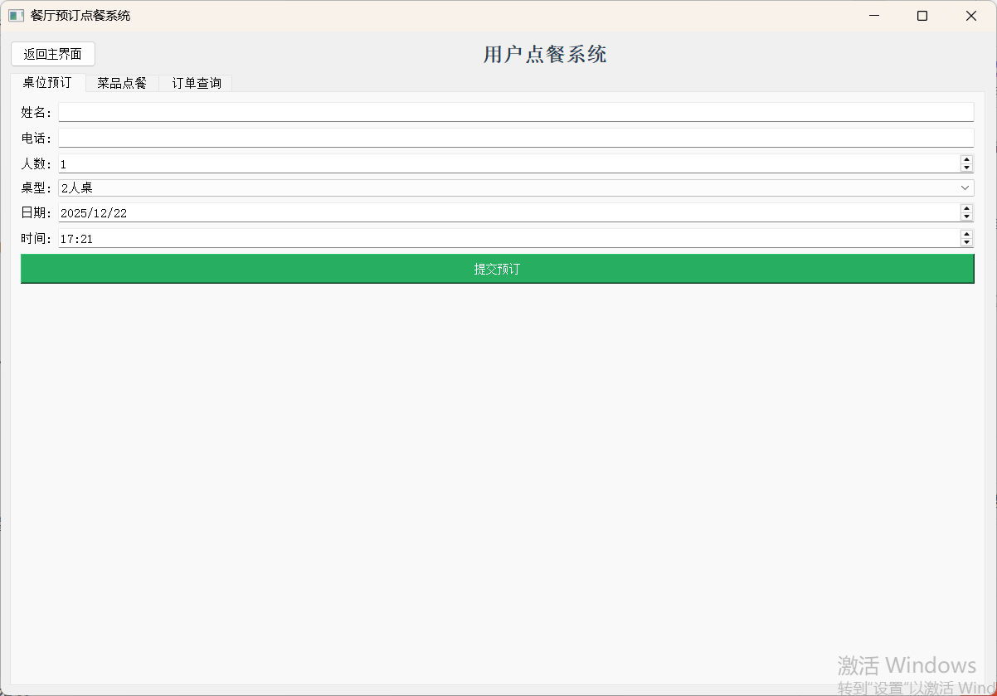
Task: Decrement the 日期 date with the down arrow
Action: [x=966, y=217]
